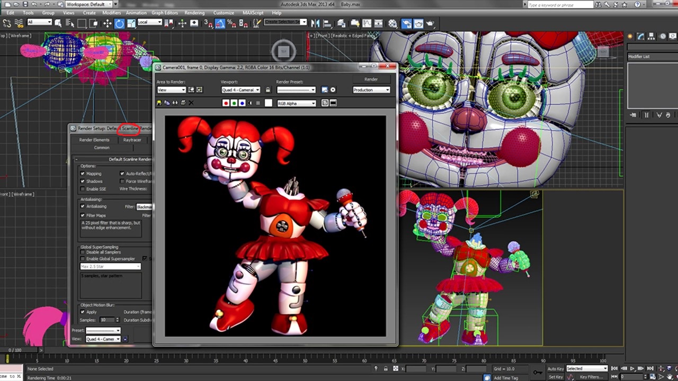Click the Auto Key button
The width and height of the screenshot is (678, 381).
pos(556,369)
